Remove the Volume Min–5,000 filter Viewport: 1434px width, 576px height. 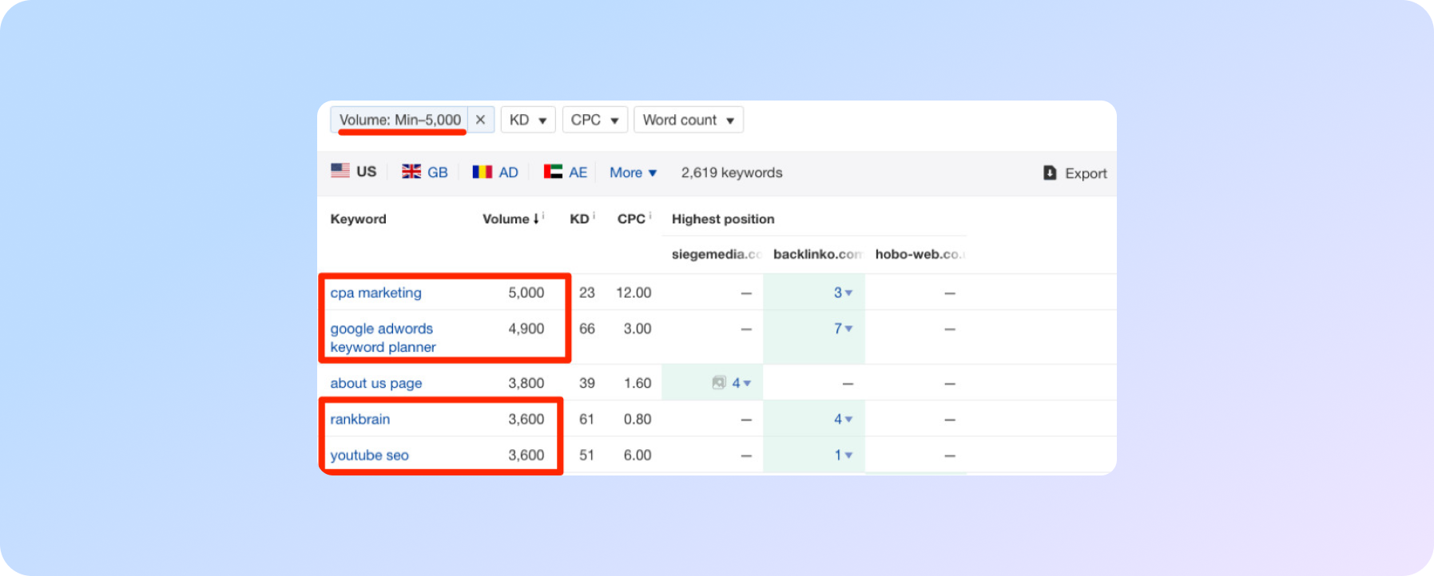pos(480,120)
